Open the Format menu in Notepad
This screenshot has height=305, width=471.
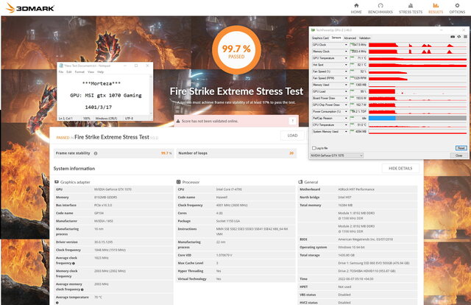point(79,72)
